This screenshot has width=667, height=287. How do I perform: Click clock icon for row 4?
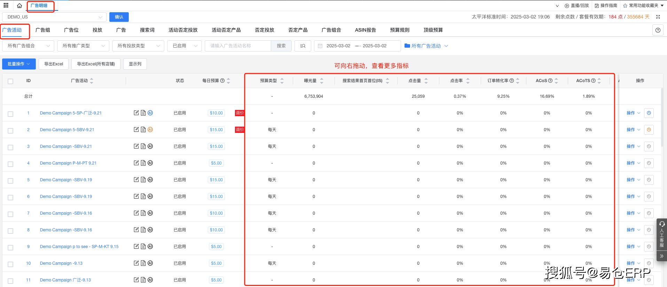[649, 163]
